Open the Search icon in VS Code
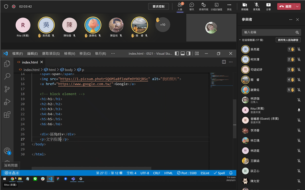Screen dimensions: 305x190 coord(7,76)
